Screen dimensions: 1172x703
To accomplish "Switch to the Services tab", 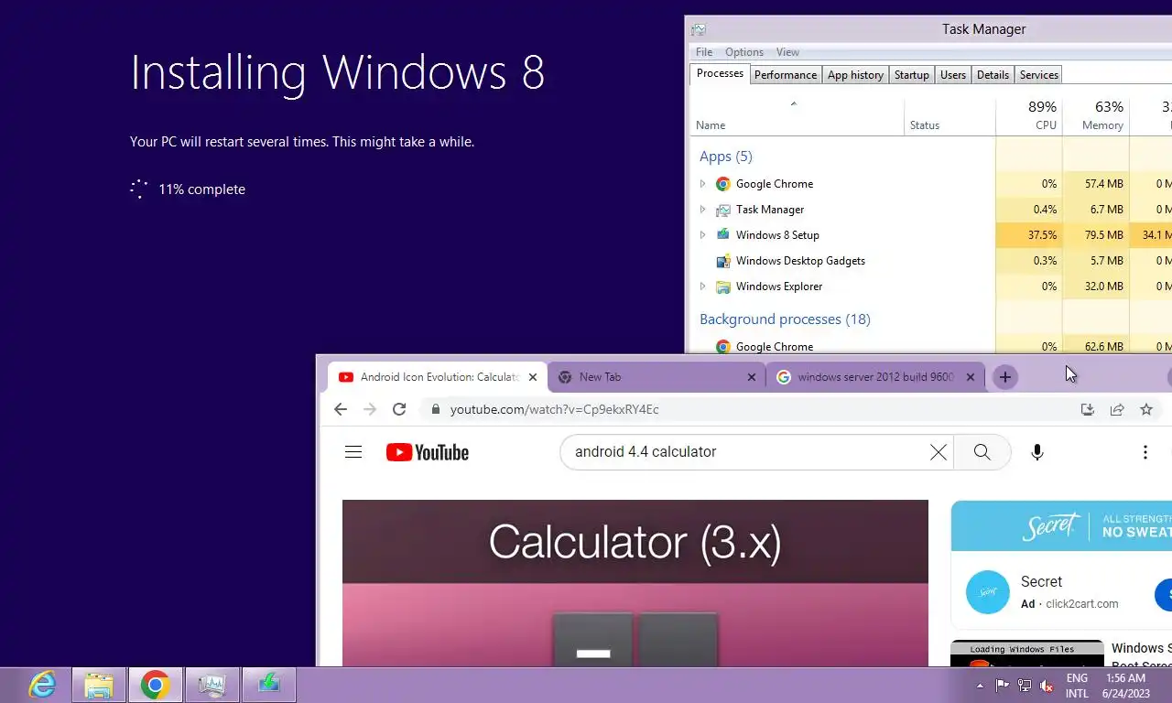I will [1038, 75].
